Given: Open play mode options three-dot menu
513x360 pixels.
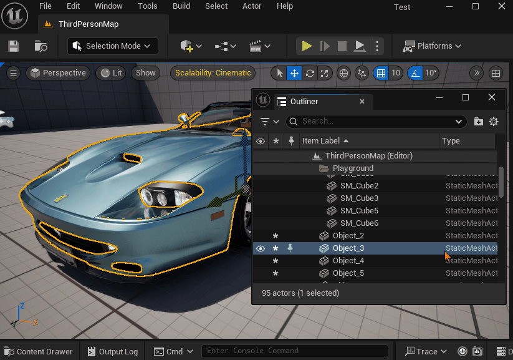Looking at the screenshot, I should point(377,46).
